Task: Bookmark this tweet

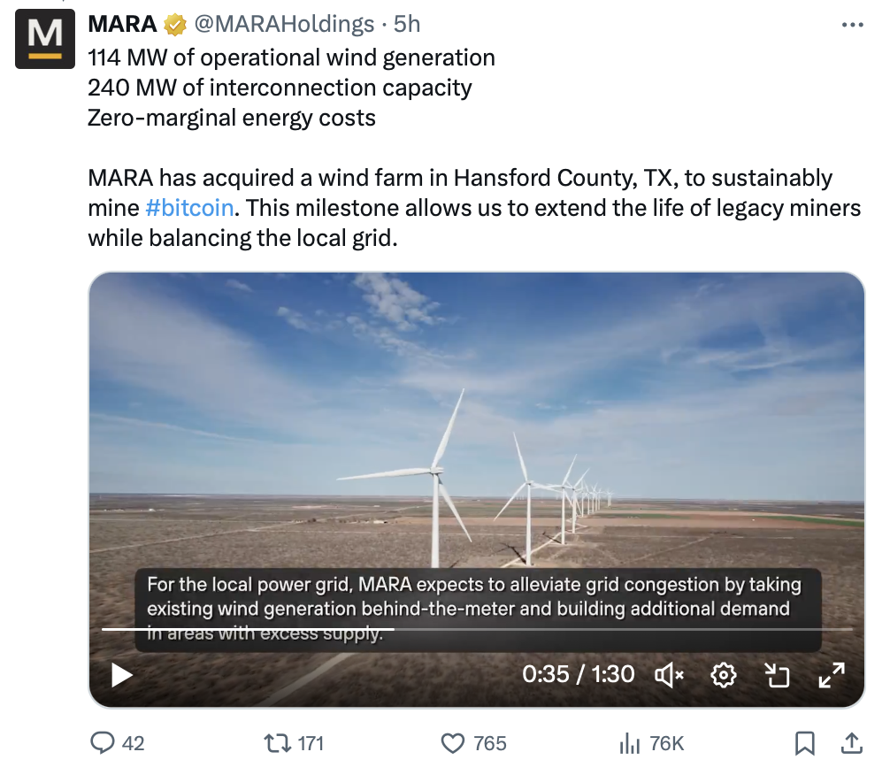Action: click(x=804, y=743)
